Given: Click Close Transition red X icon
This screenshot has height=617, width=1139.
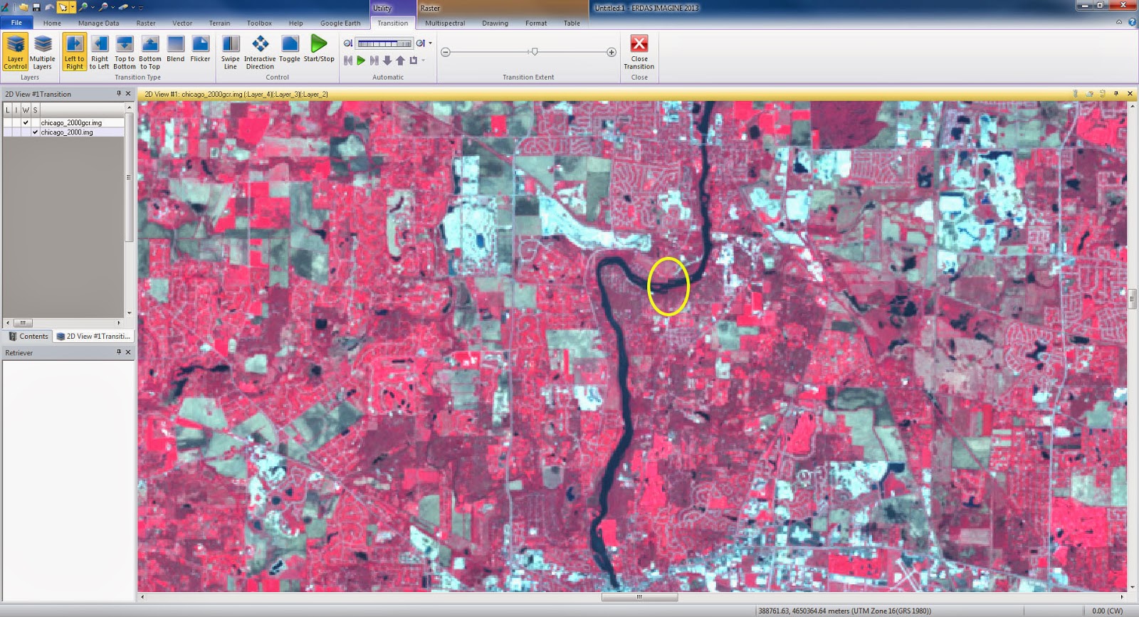Looking at the screenshot, I should 639,44.
